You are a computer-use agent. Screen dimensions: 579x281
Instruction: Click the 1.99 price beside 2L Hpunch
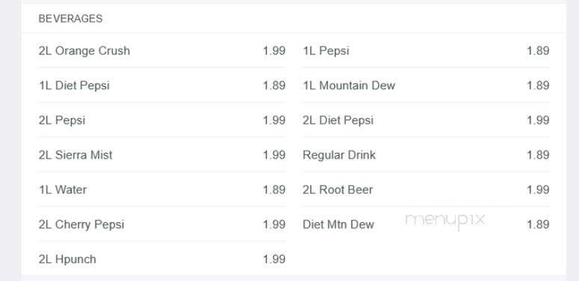click(x=274, y=259)
